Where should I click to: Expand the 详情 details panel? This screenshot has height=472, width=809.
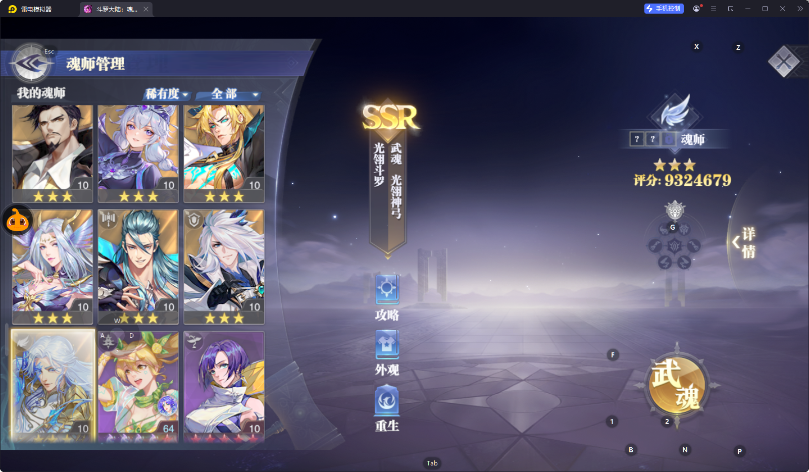point(744,242)
